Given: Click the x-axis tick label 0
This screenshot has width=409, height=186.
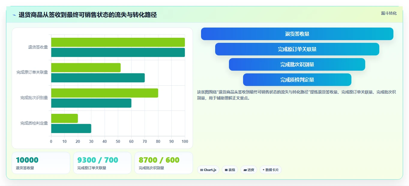Looking at the screenshot, I should pos(51,141).
